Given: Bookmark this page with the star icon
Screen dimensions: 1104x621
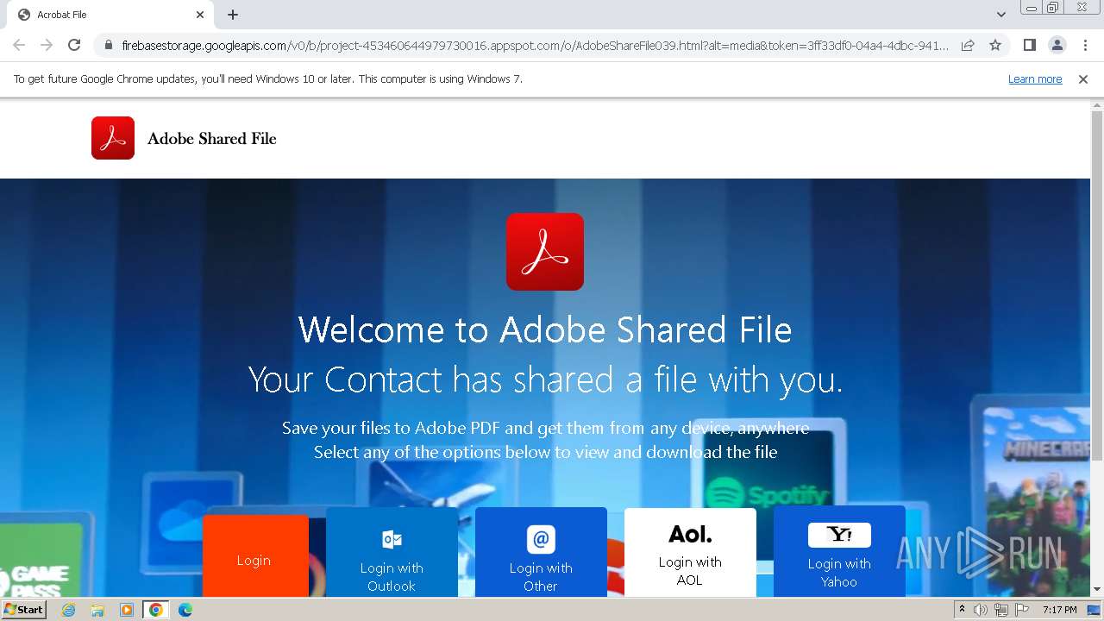Looking at the screenshot, I should point(995,45).
